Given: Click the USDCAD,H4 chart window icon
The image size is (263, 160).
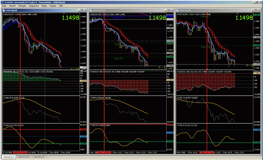Looking at the screenshot, I should pos(4,10).
